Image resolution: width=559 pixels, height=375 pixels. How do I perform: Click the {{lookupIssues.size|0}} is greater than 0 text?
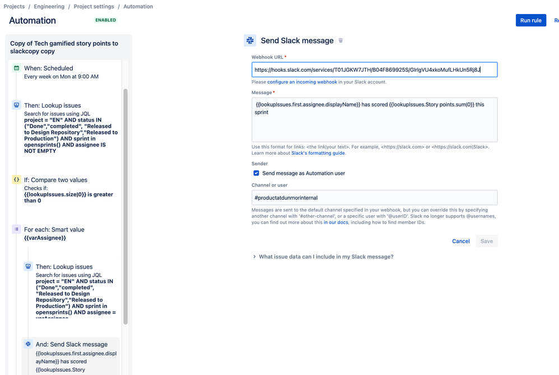tap(68, 197)
